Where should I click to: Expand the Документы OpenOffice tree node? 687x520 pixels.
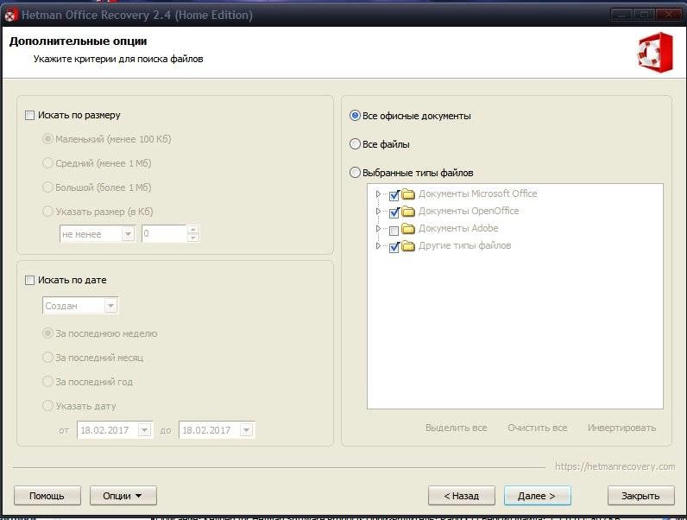pos(378,212)
